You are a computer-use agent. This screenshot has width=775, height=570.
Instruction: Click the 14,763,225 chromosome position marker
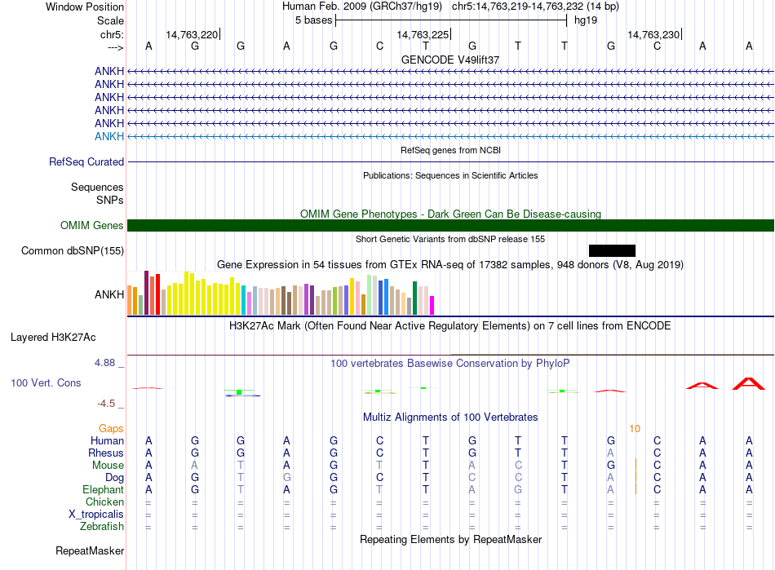[x=423, y=34]
